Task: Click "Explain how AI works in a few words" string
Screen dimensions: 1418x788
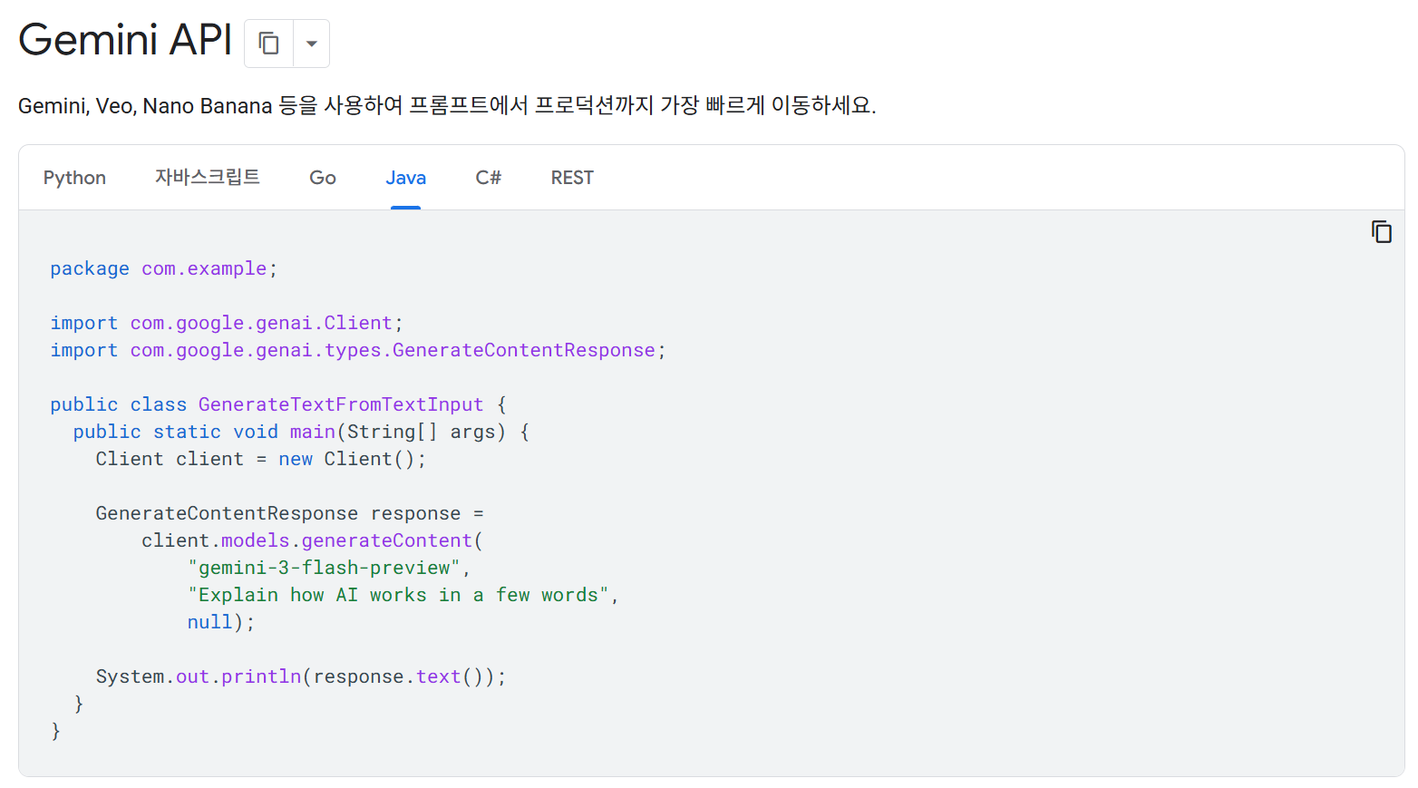Action: point(399,595)
